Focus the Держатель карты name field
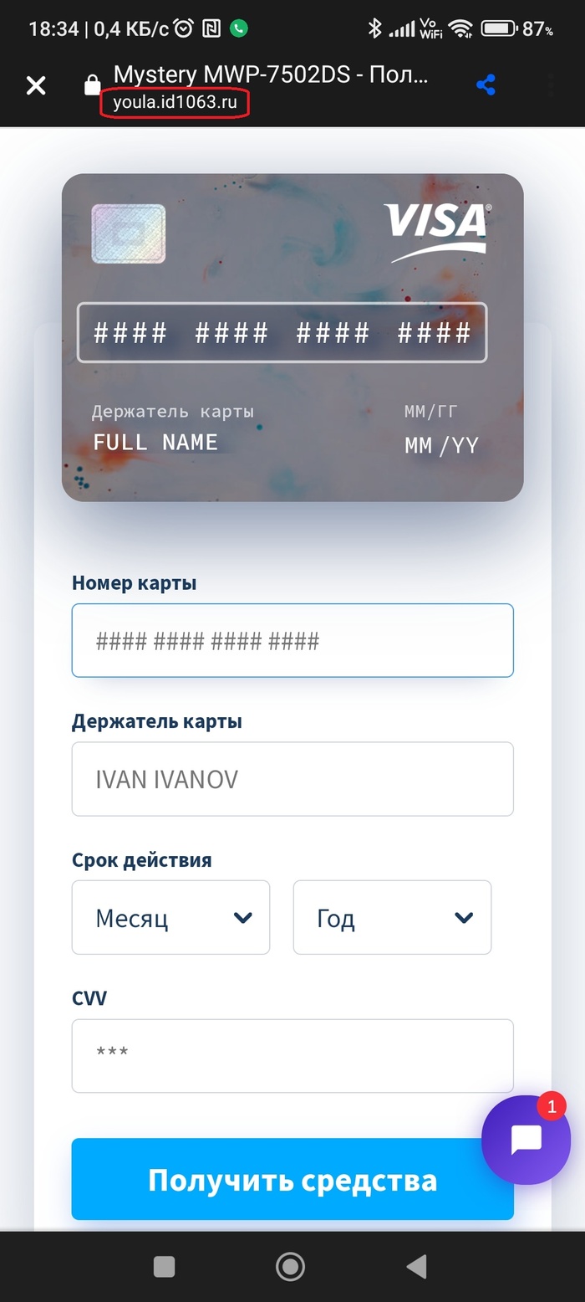The height and width of the screenshot is (1302, 585). click(x=292, y=779)
